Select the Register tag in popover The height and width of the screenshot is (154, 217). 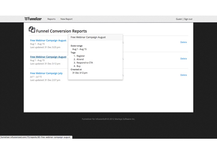click(x=81, y=56)
